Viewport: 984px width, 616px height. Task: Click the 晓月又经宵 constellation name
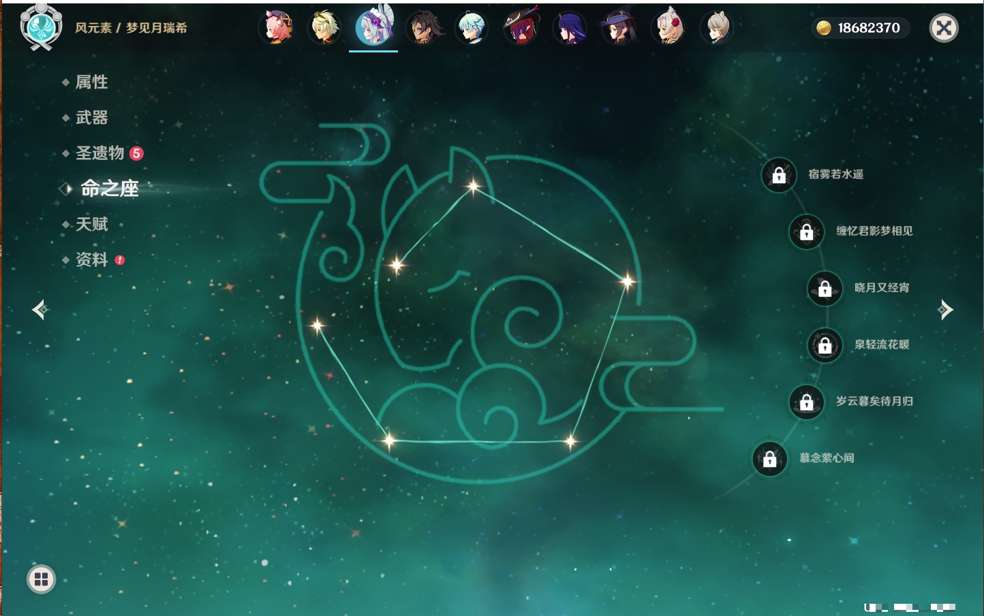click(882, 287)
